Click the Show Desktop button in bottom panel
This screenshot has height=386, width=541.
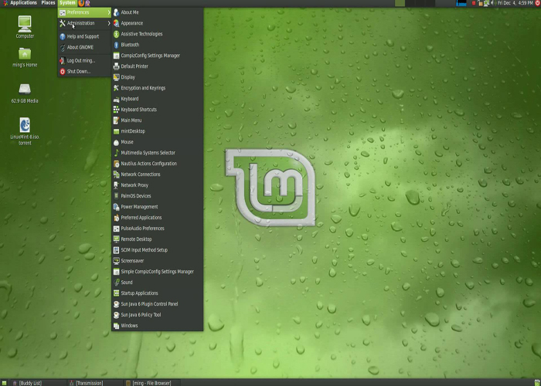tap(4, 383)
